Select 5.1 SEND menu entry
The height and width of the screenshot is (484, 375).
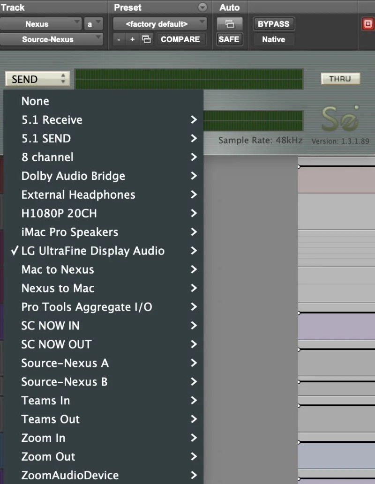point(104,138)
